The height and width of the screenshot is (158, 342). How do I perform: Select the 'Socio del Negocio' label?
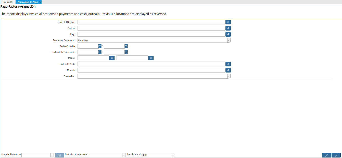tap(66, 22)
